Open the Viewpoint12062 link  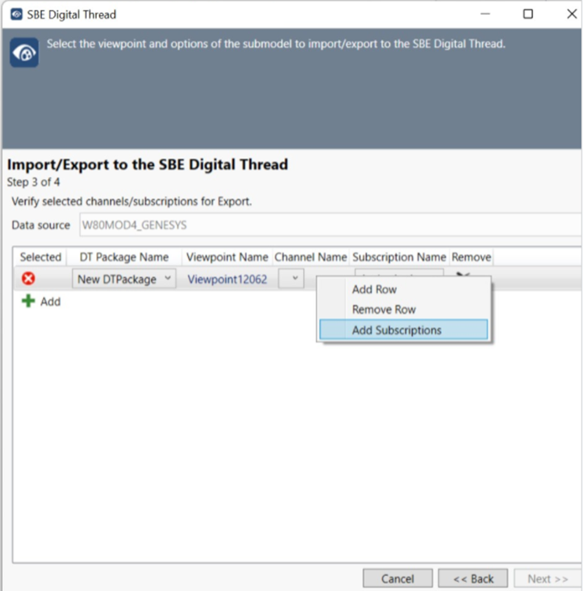pyautogui.click(x=227, y=279)
